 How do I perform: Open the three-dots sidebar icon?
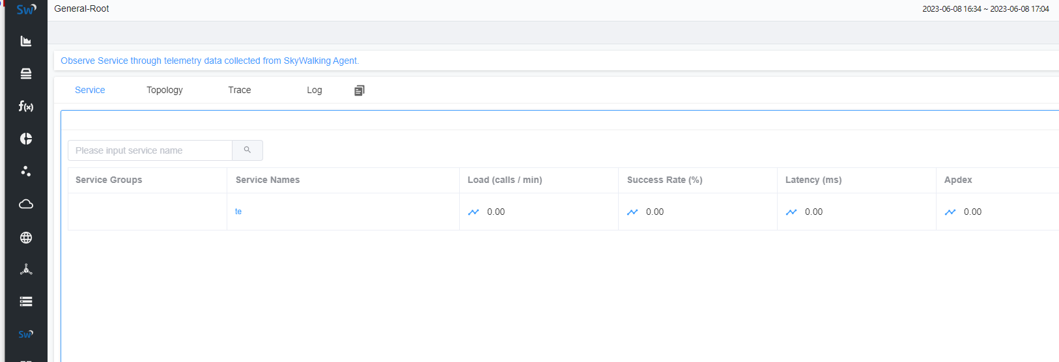26,171
